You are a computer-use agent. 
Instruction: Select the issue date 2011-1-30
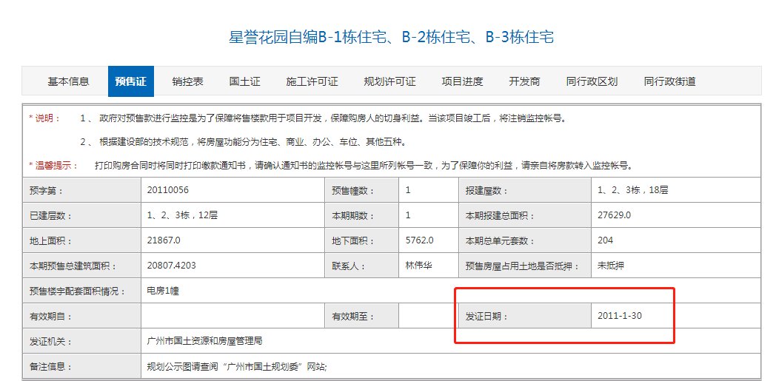(620, 316)
